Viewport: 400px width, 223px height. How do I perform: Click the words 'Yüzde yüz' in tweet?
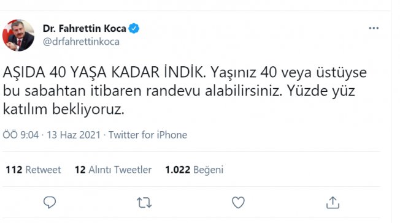(321, 91)
